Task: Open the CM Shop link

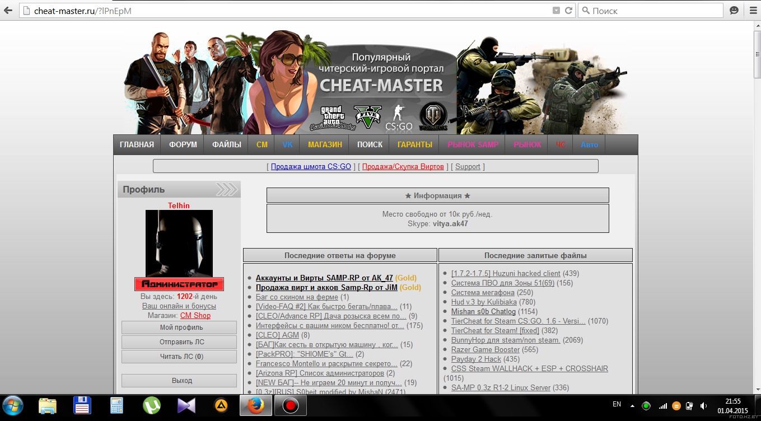Action: point(195,316)
